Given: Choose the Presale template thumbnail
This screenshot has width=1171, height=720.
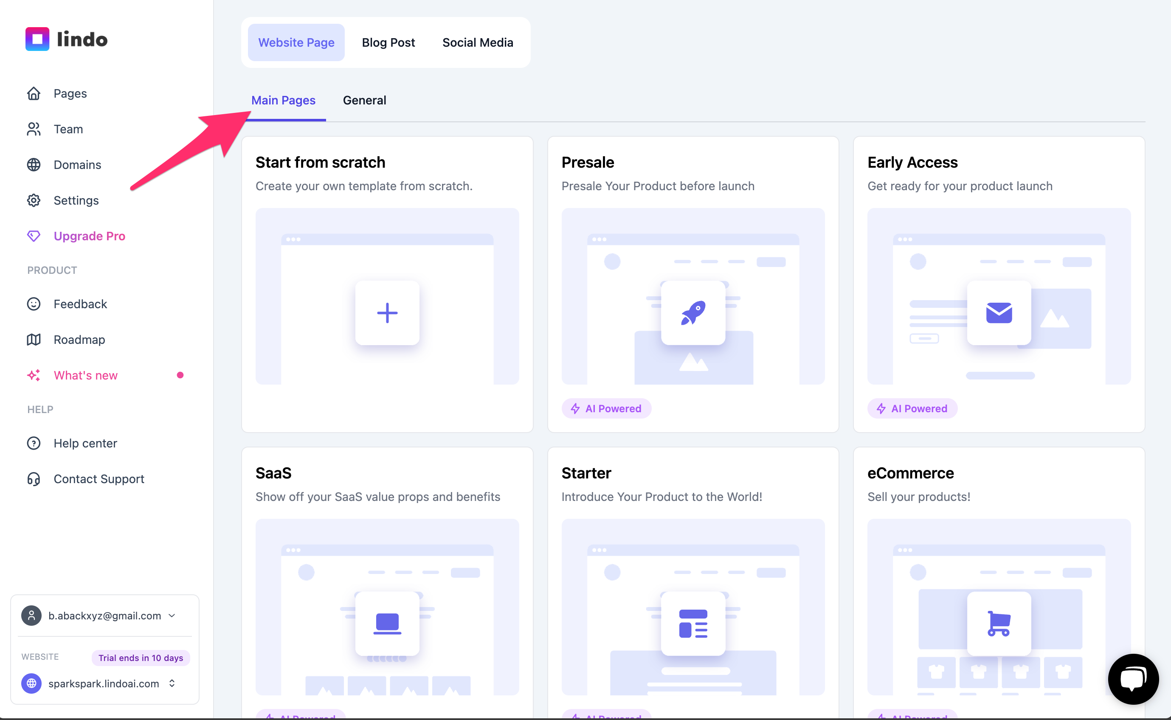Looking at the screenshot, I should point(693,296).
